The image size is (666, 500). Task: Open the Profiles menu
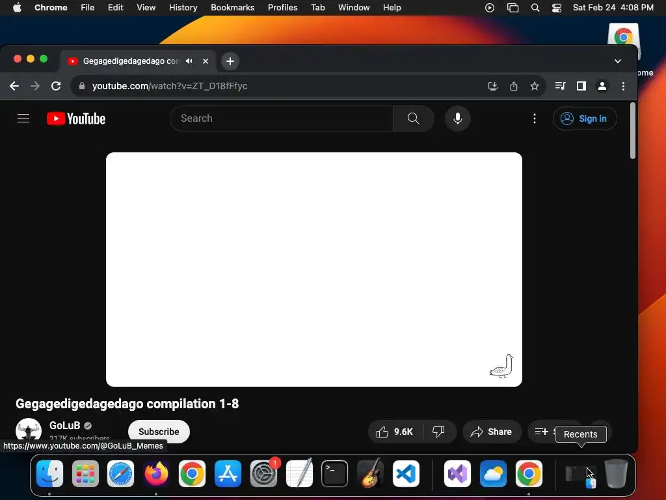click(x=282, y=7)
